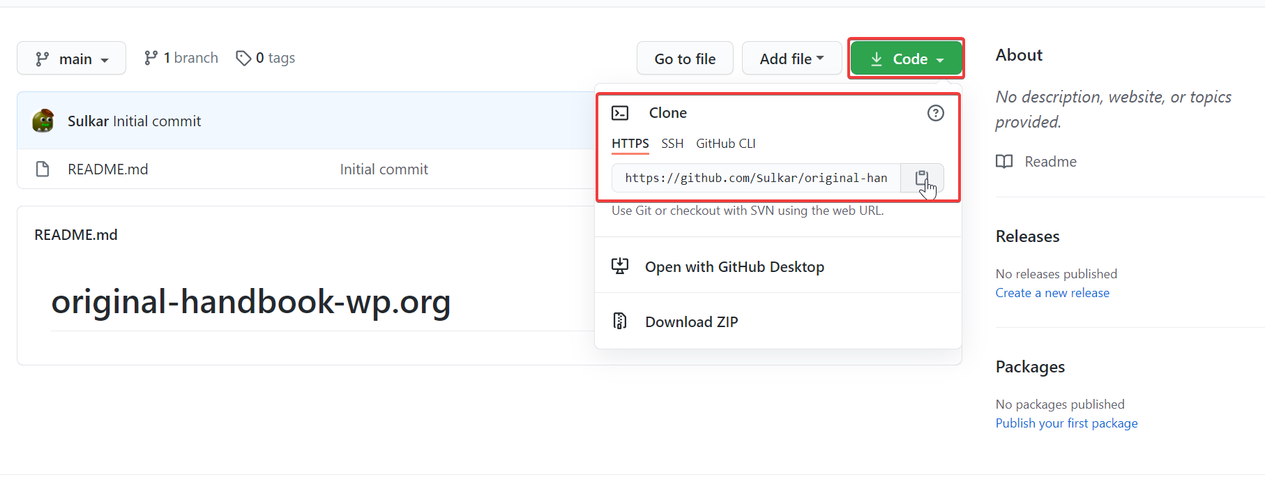
Task: Open the Initial commit message next to Sulkar
Action: pyautogui.click(x=157, y=121)
